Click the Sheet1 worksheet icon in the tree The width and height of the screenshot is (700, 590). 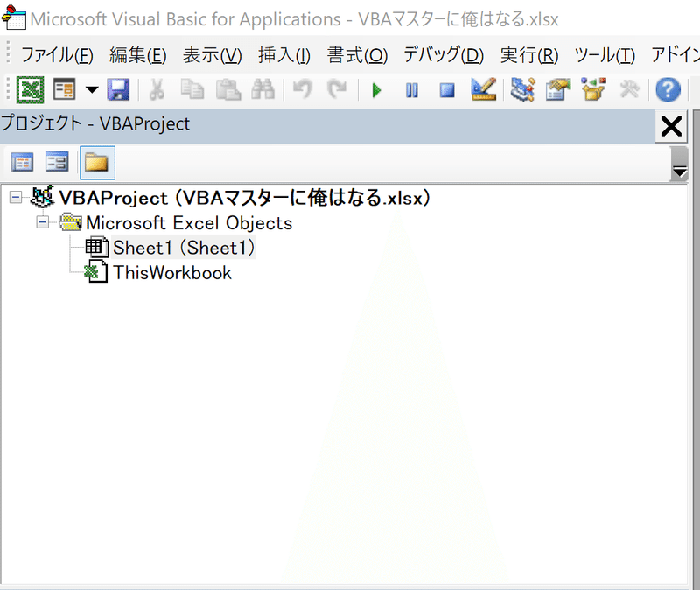[x=96, y=247]
